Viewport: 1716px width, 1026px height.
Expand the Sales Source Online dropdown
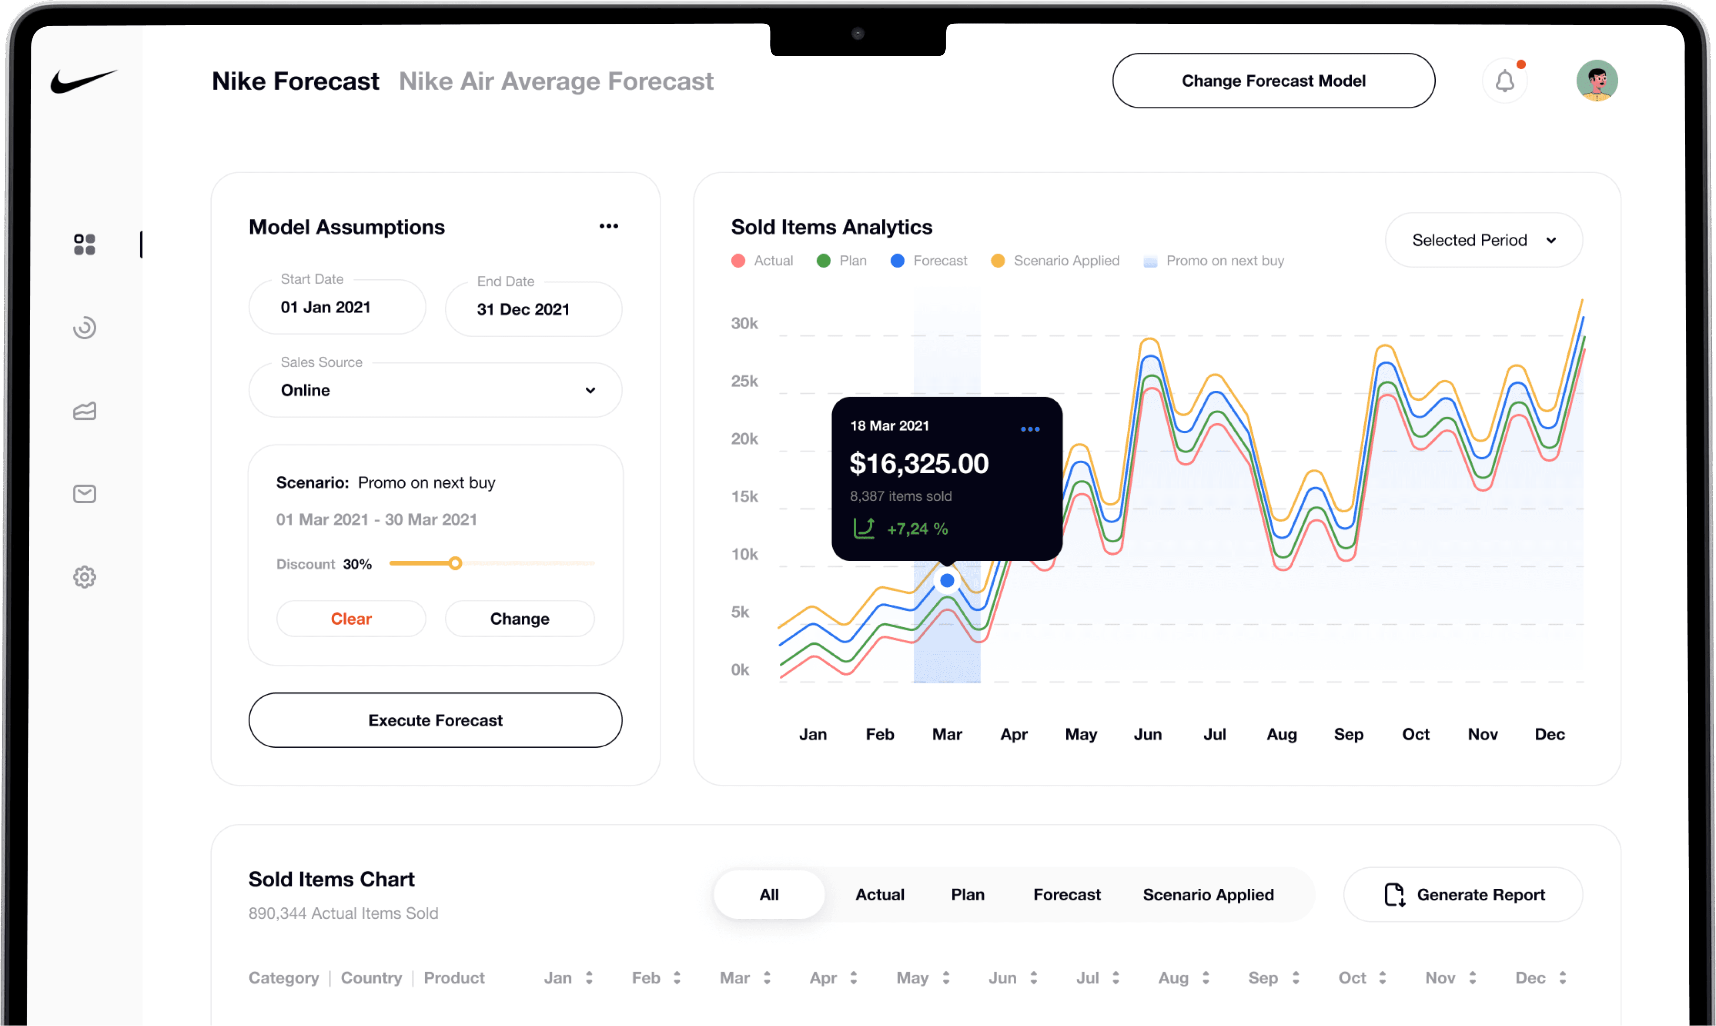(435, 390)
